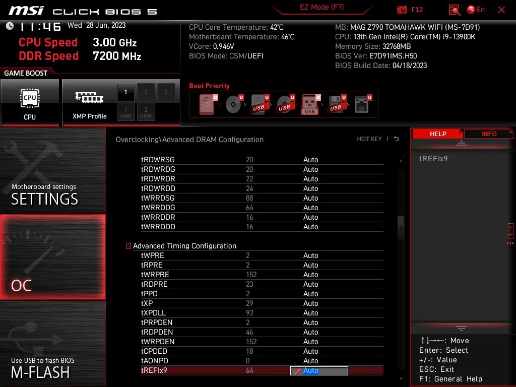Select the tWRPRE timing row
Image resolution: width=516 pixels, height=387 pixels.
[x=262, y=275]
